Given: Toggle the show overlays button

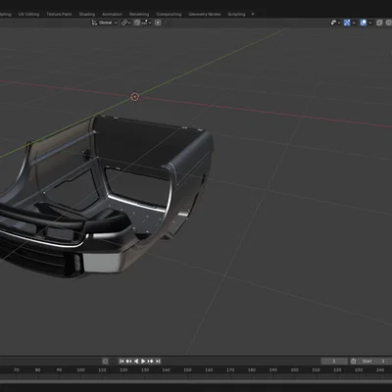Looking at the screenshot, I should (363, 23).
